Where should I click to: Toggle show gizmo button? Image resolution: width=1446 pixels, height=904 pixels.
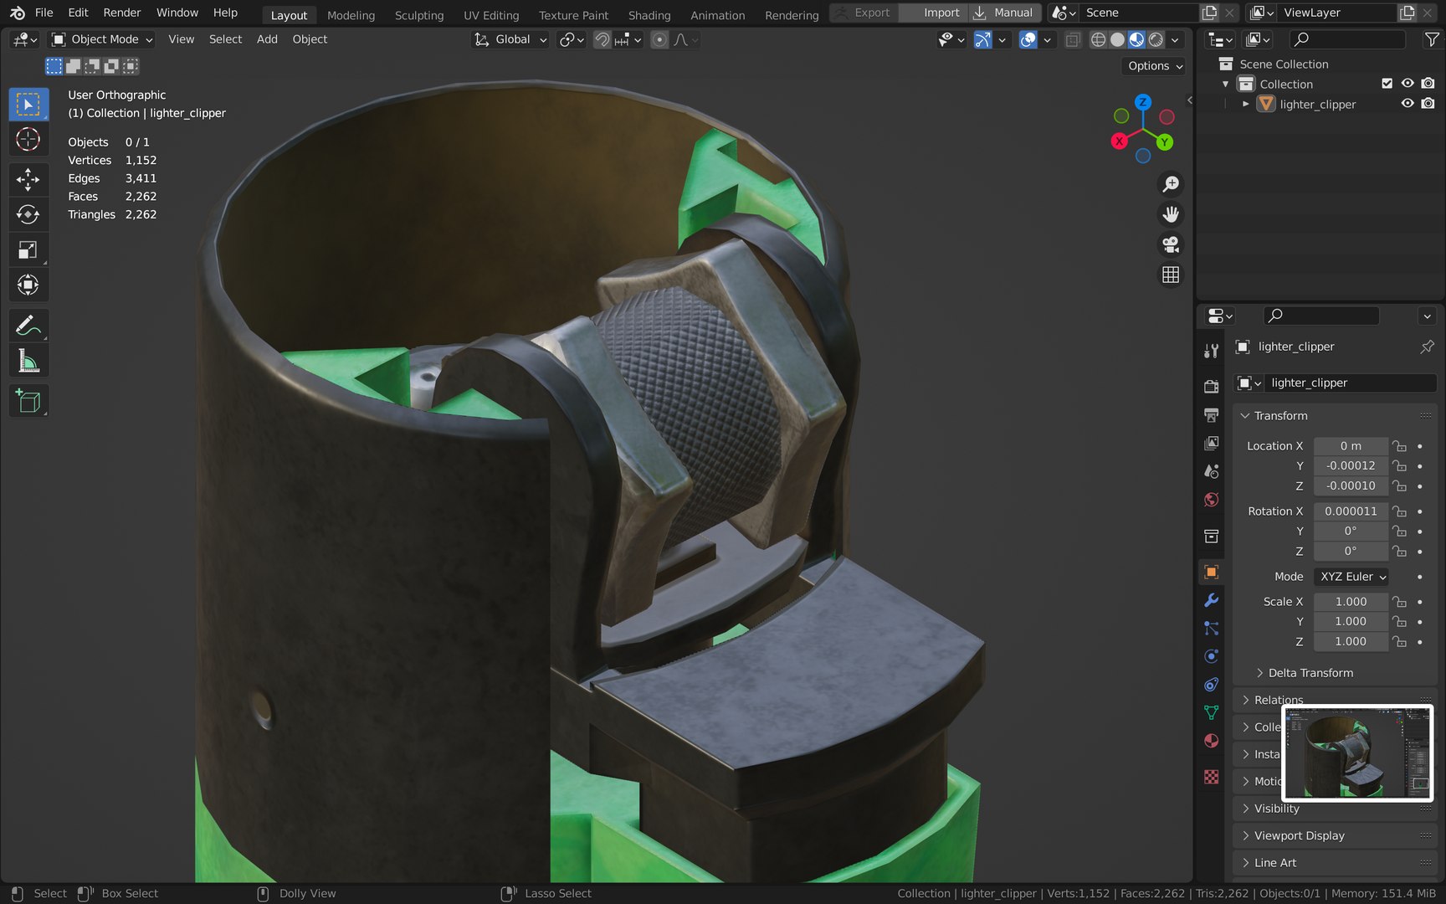pos(982,39)
